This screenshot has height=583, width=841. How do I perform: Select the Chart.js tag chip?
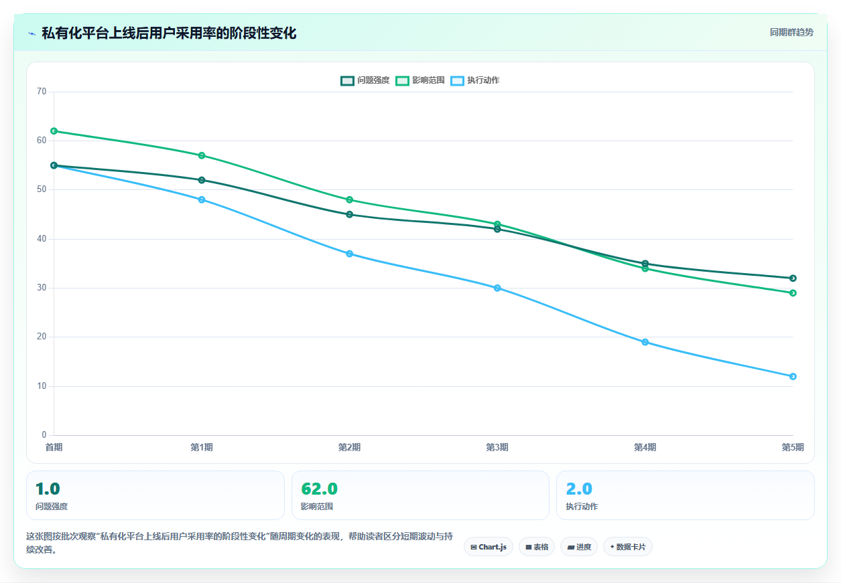tap(489, 547)
